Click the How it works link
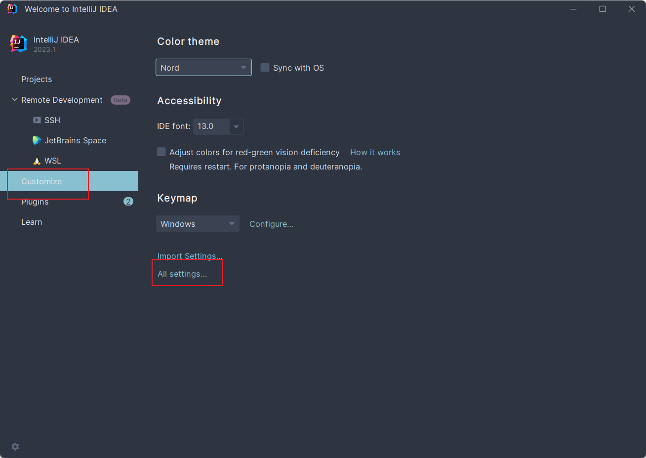This screenshot has height=458, width=646. click(x=375, y=152)
